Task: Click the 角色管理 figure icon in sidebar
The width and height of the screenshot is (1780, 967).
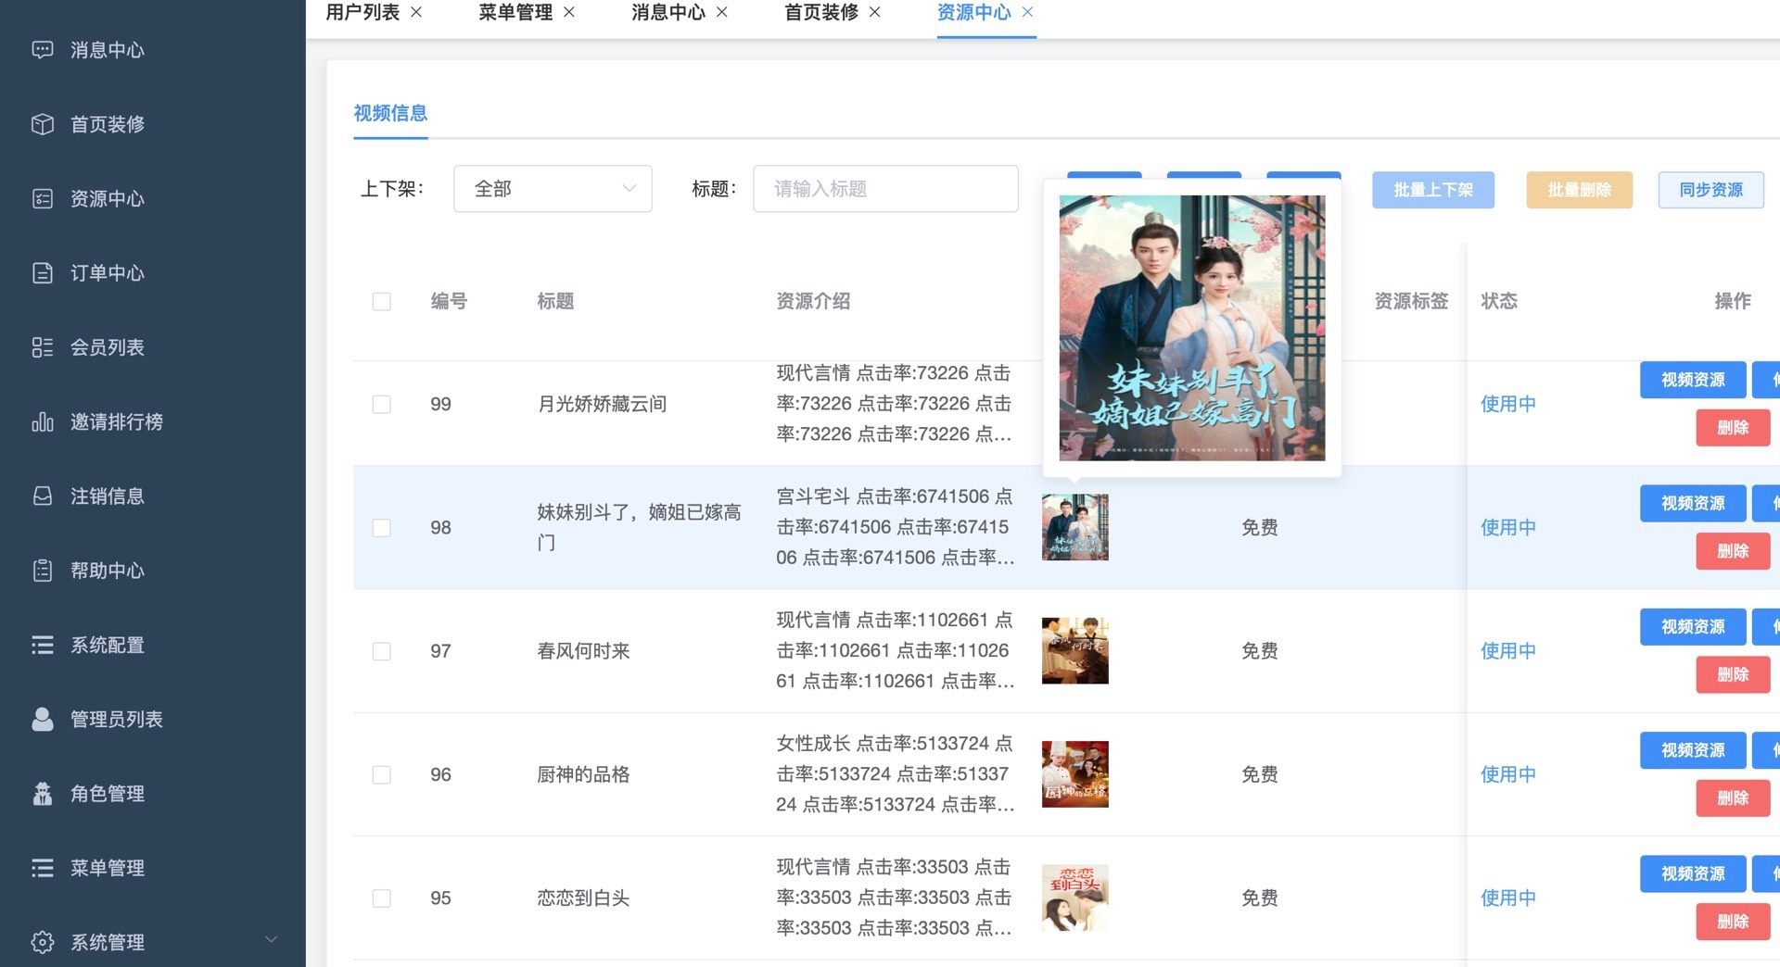Action: 43,794
